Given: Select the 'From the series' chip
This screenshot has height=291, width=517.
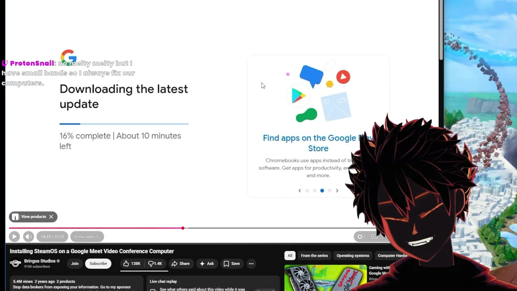Looking at the screenshot, I should tap(314, 255).
